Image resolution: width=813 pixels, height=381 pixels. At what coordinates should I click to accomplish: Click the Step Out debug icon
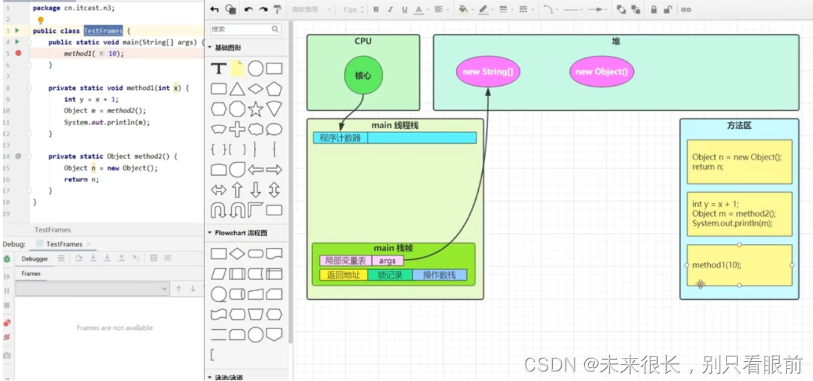click(121, 258)
